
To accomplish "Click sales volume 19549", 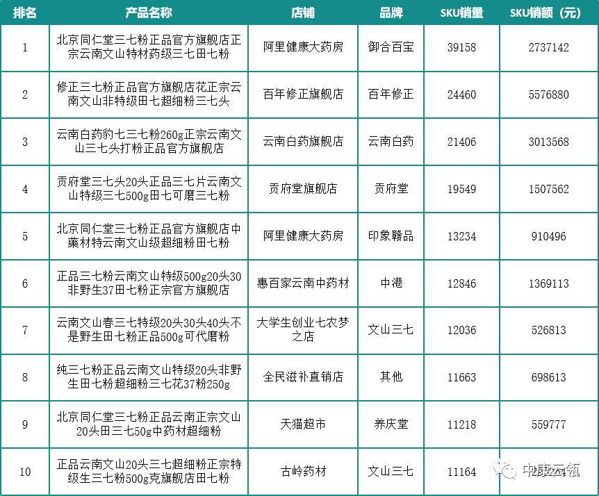I will click(461, 189).
